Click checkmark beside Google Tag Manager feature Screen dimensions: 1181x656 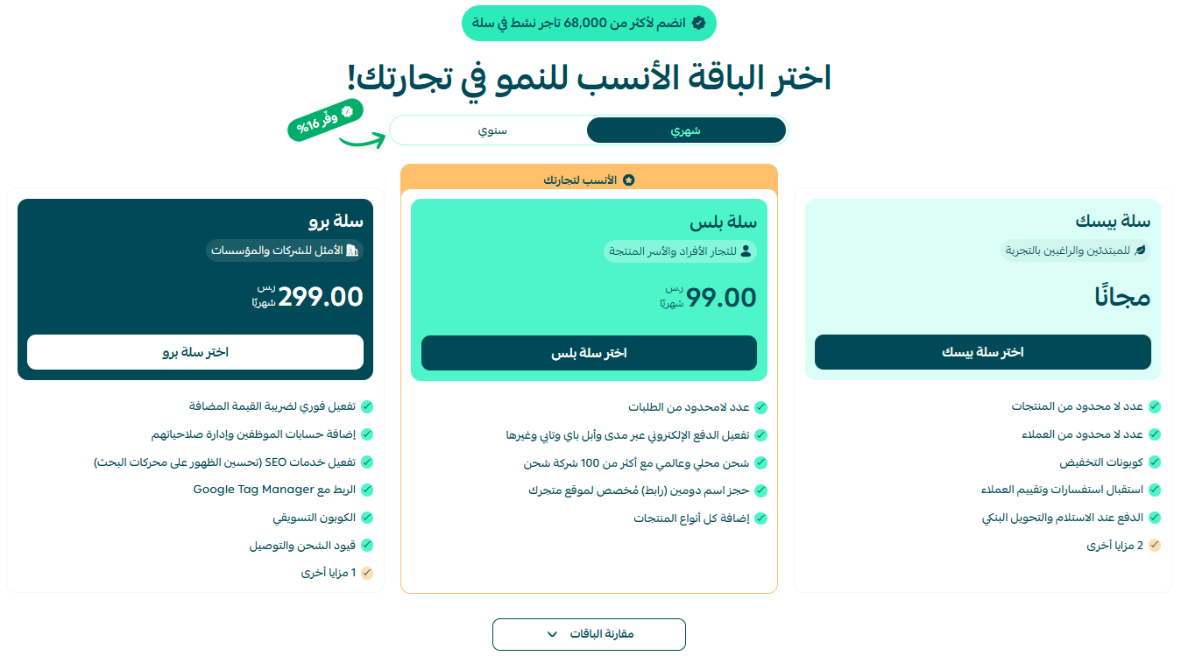tap(367, 490)
